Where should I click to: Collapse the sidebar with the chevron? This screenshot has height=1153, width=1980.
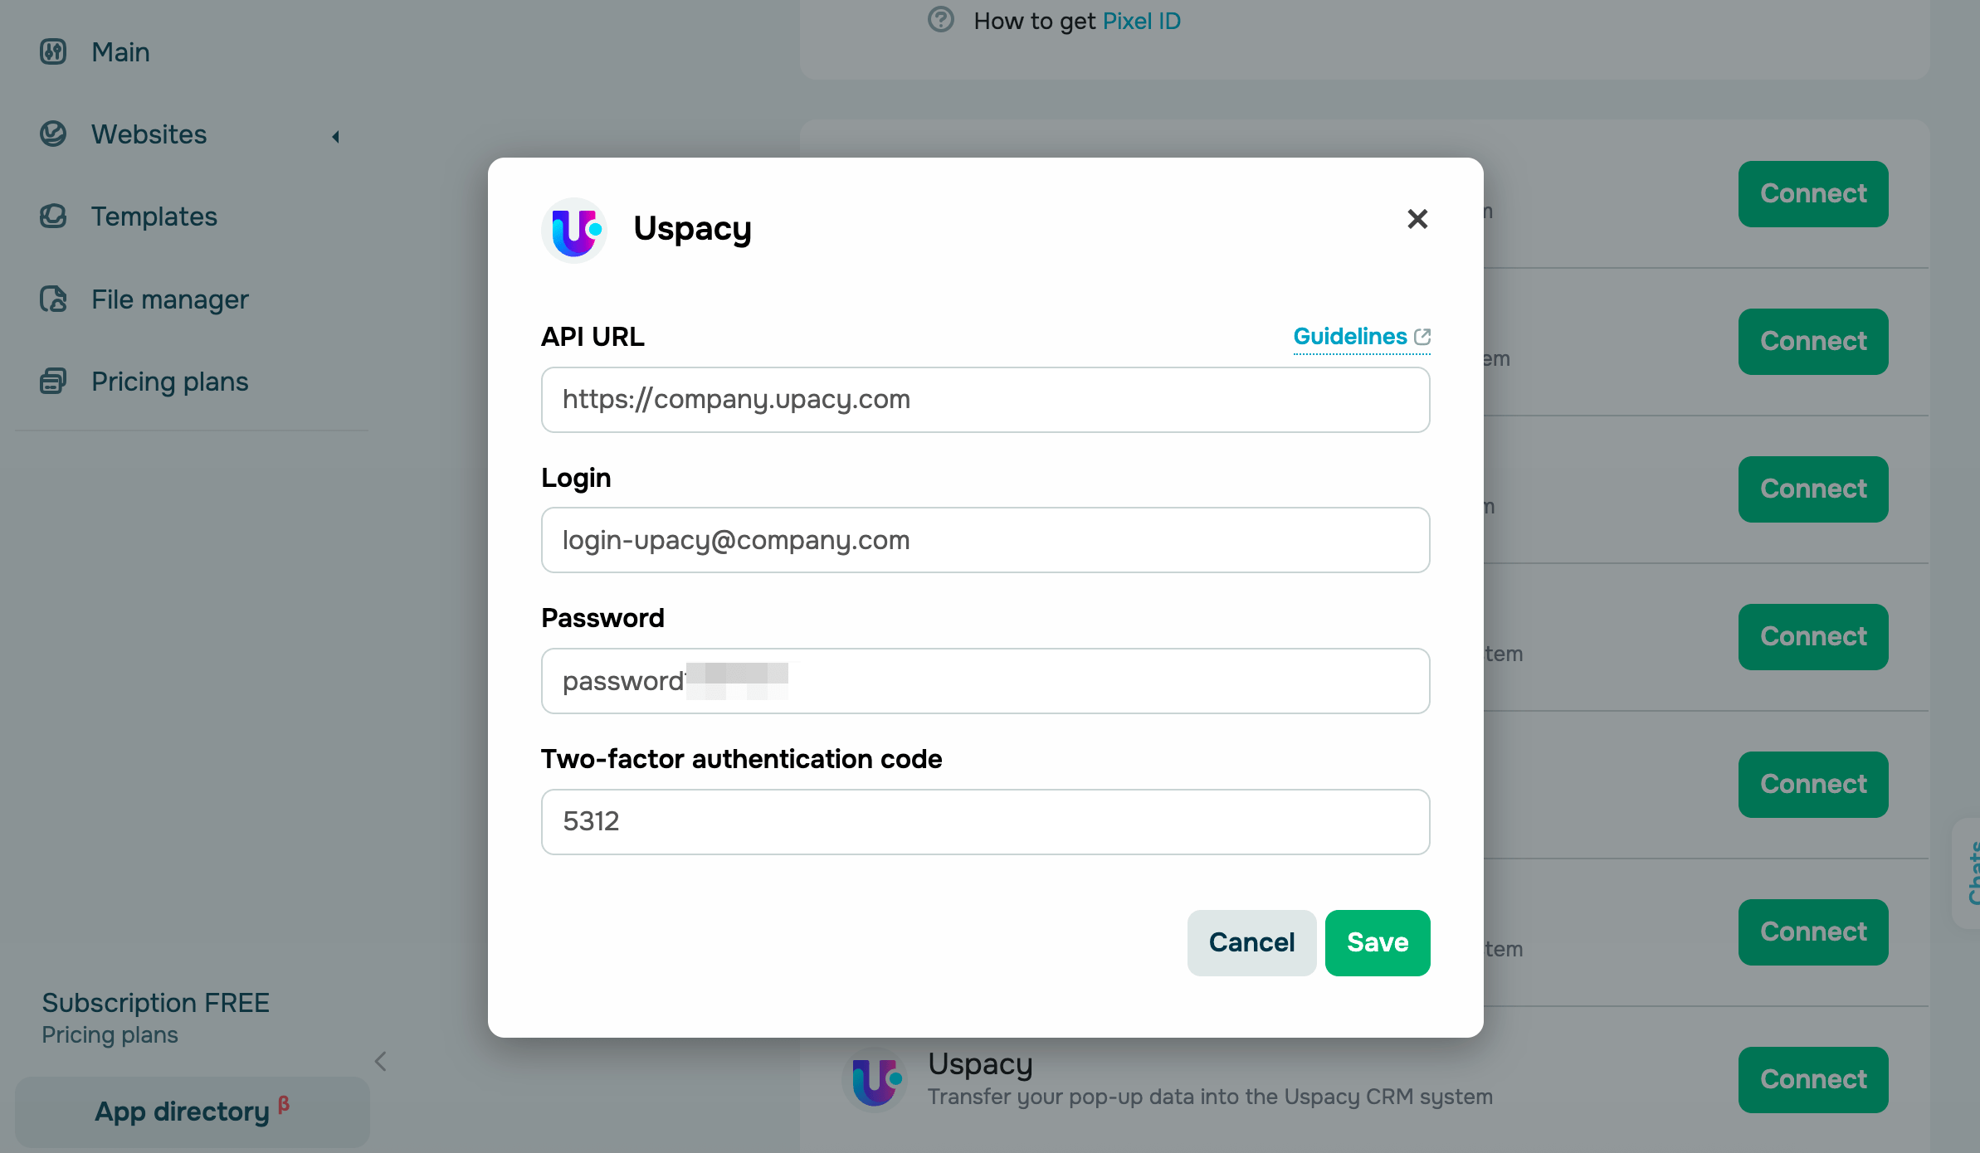coord(381,1061)
